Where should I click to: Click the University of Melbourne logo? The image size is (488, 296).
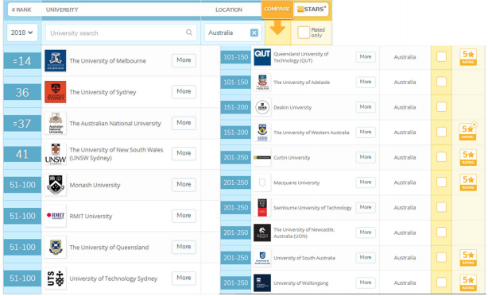55,60
